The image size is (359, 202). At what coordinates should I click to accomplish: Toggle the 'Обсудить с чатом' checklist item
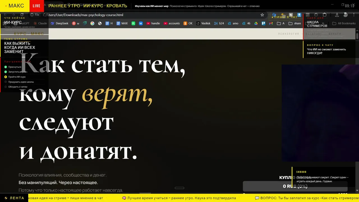pos(16,87)
